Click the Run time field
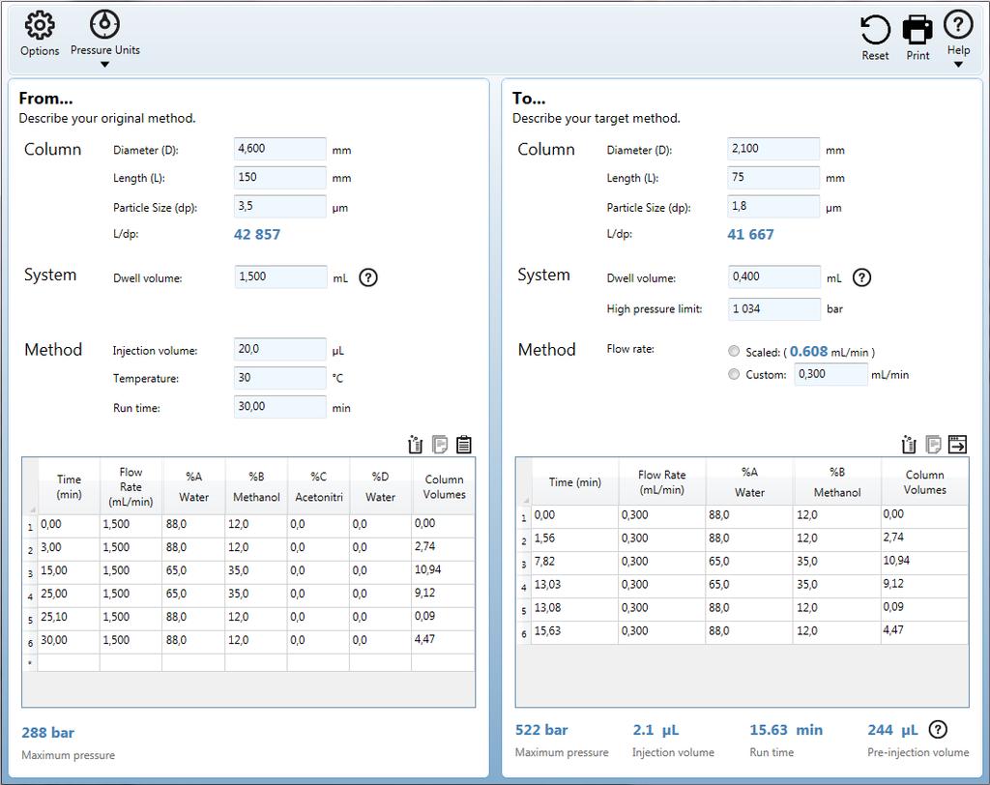The width and height of the screenshot is (990, 785). pos(279,407)
